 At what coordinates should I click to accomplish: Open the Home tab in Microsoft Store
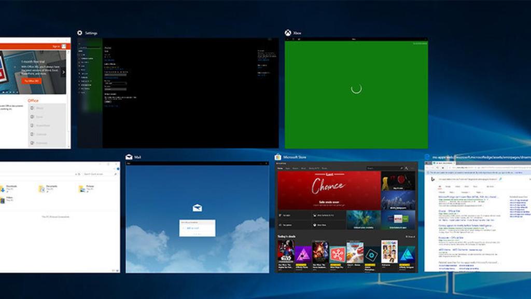coord(279,168)
